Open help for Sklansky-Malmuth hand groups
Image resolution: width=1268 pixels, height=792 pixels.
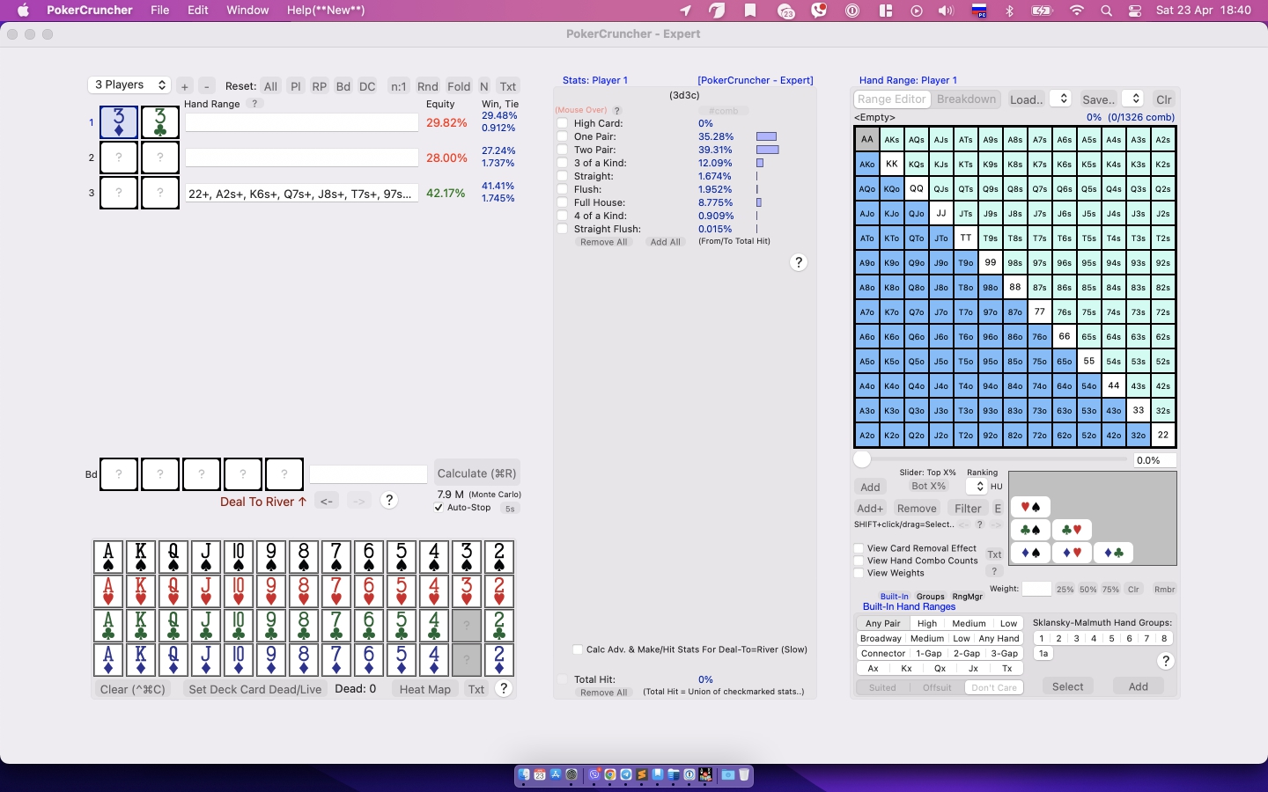(x=1166, y=661)
